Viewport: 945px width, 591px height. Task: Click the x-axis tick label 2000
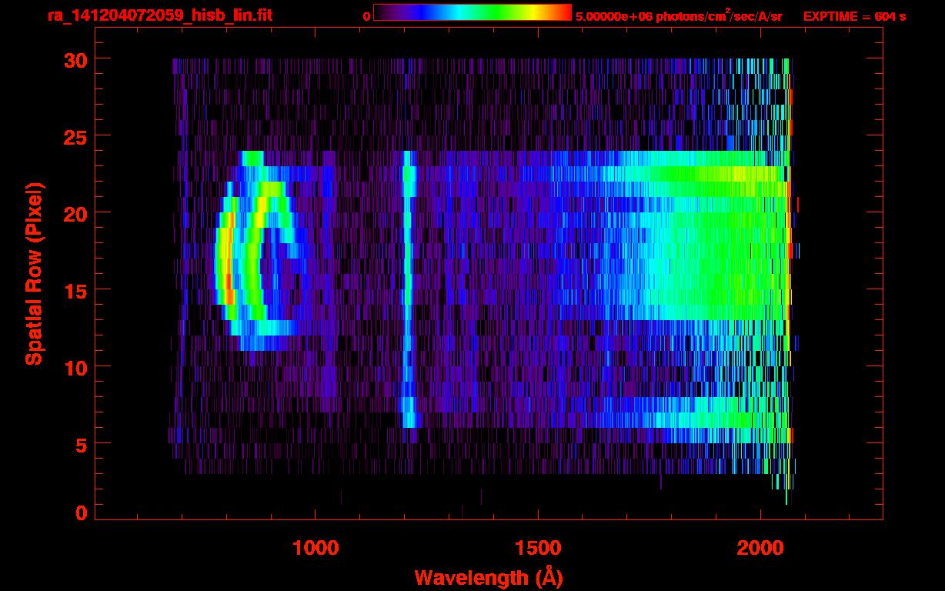pyautogui.click(x=760, y=548)
